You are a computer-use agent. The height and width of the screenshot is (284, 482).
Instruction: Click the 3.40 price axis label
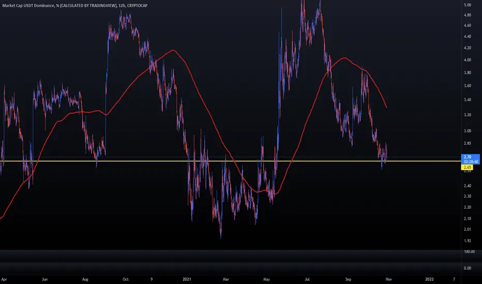click(467, 100)
